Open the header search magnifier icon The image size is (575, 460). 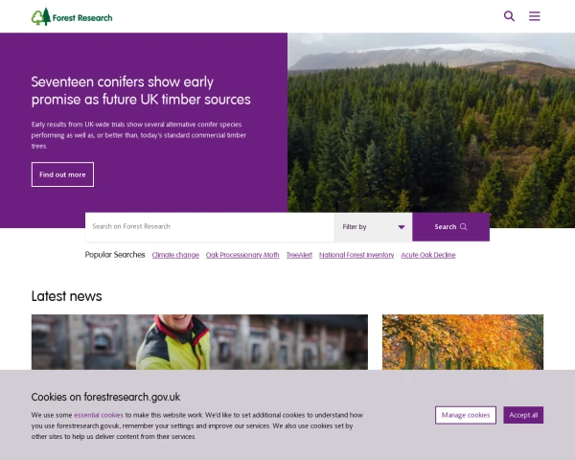coord(509,16)
